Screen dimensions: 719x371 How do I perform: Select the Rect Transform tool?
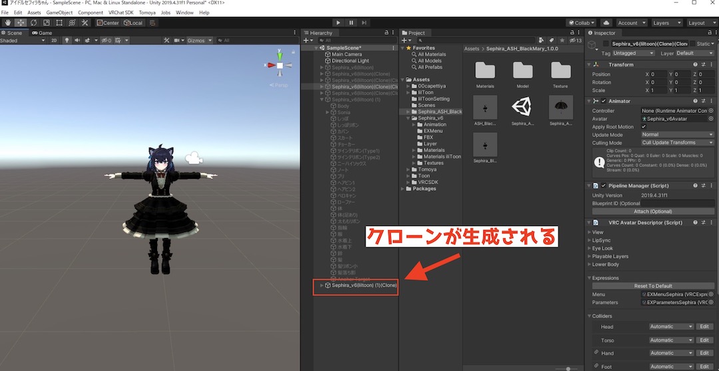click(x=59, y=23)
